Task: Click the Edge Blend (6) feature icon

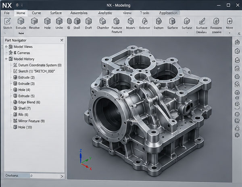Action: (15, 102)
